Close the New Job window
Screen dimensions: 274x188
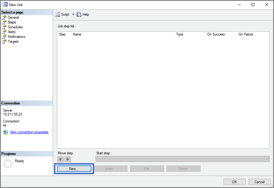coord(267,5)
